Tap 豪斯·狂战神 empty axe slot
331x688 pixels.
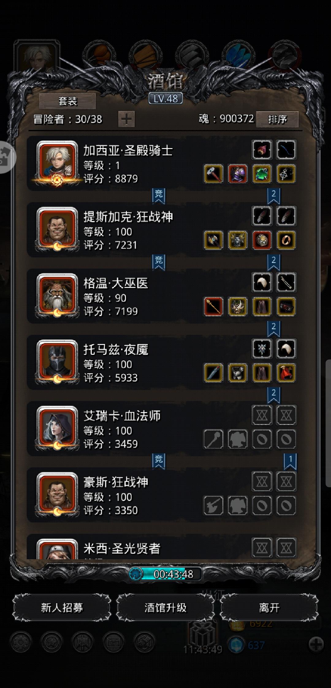(213, 505)
